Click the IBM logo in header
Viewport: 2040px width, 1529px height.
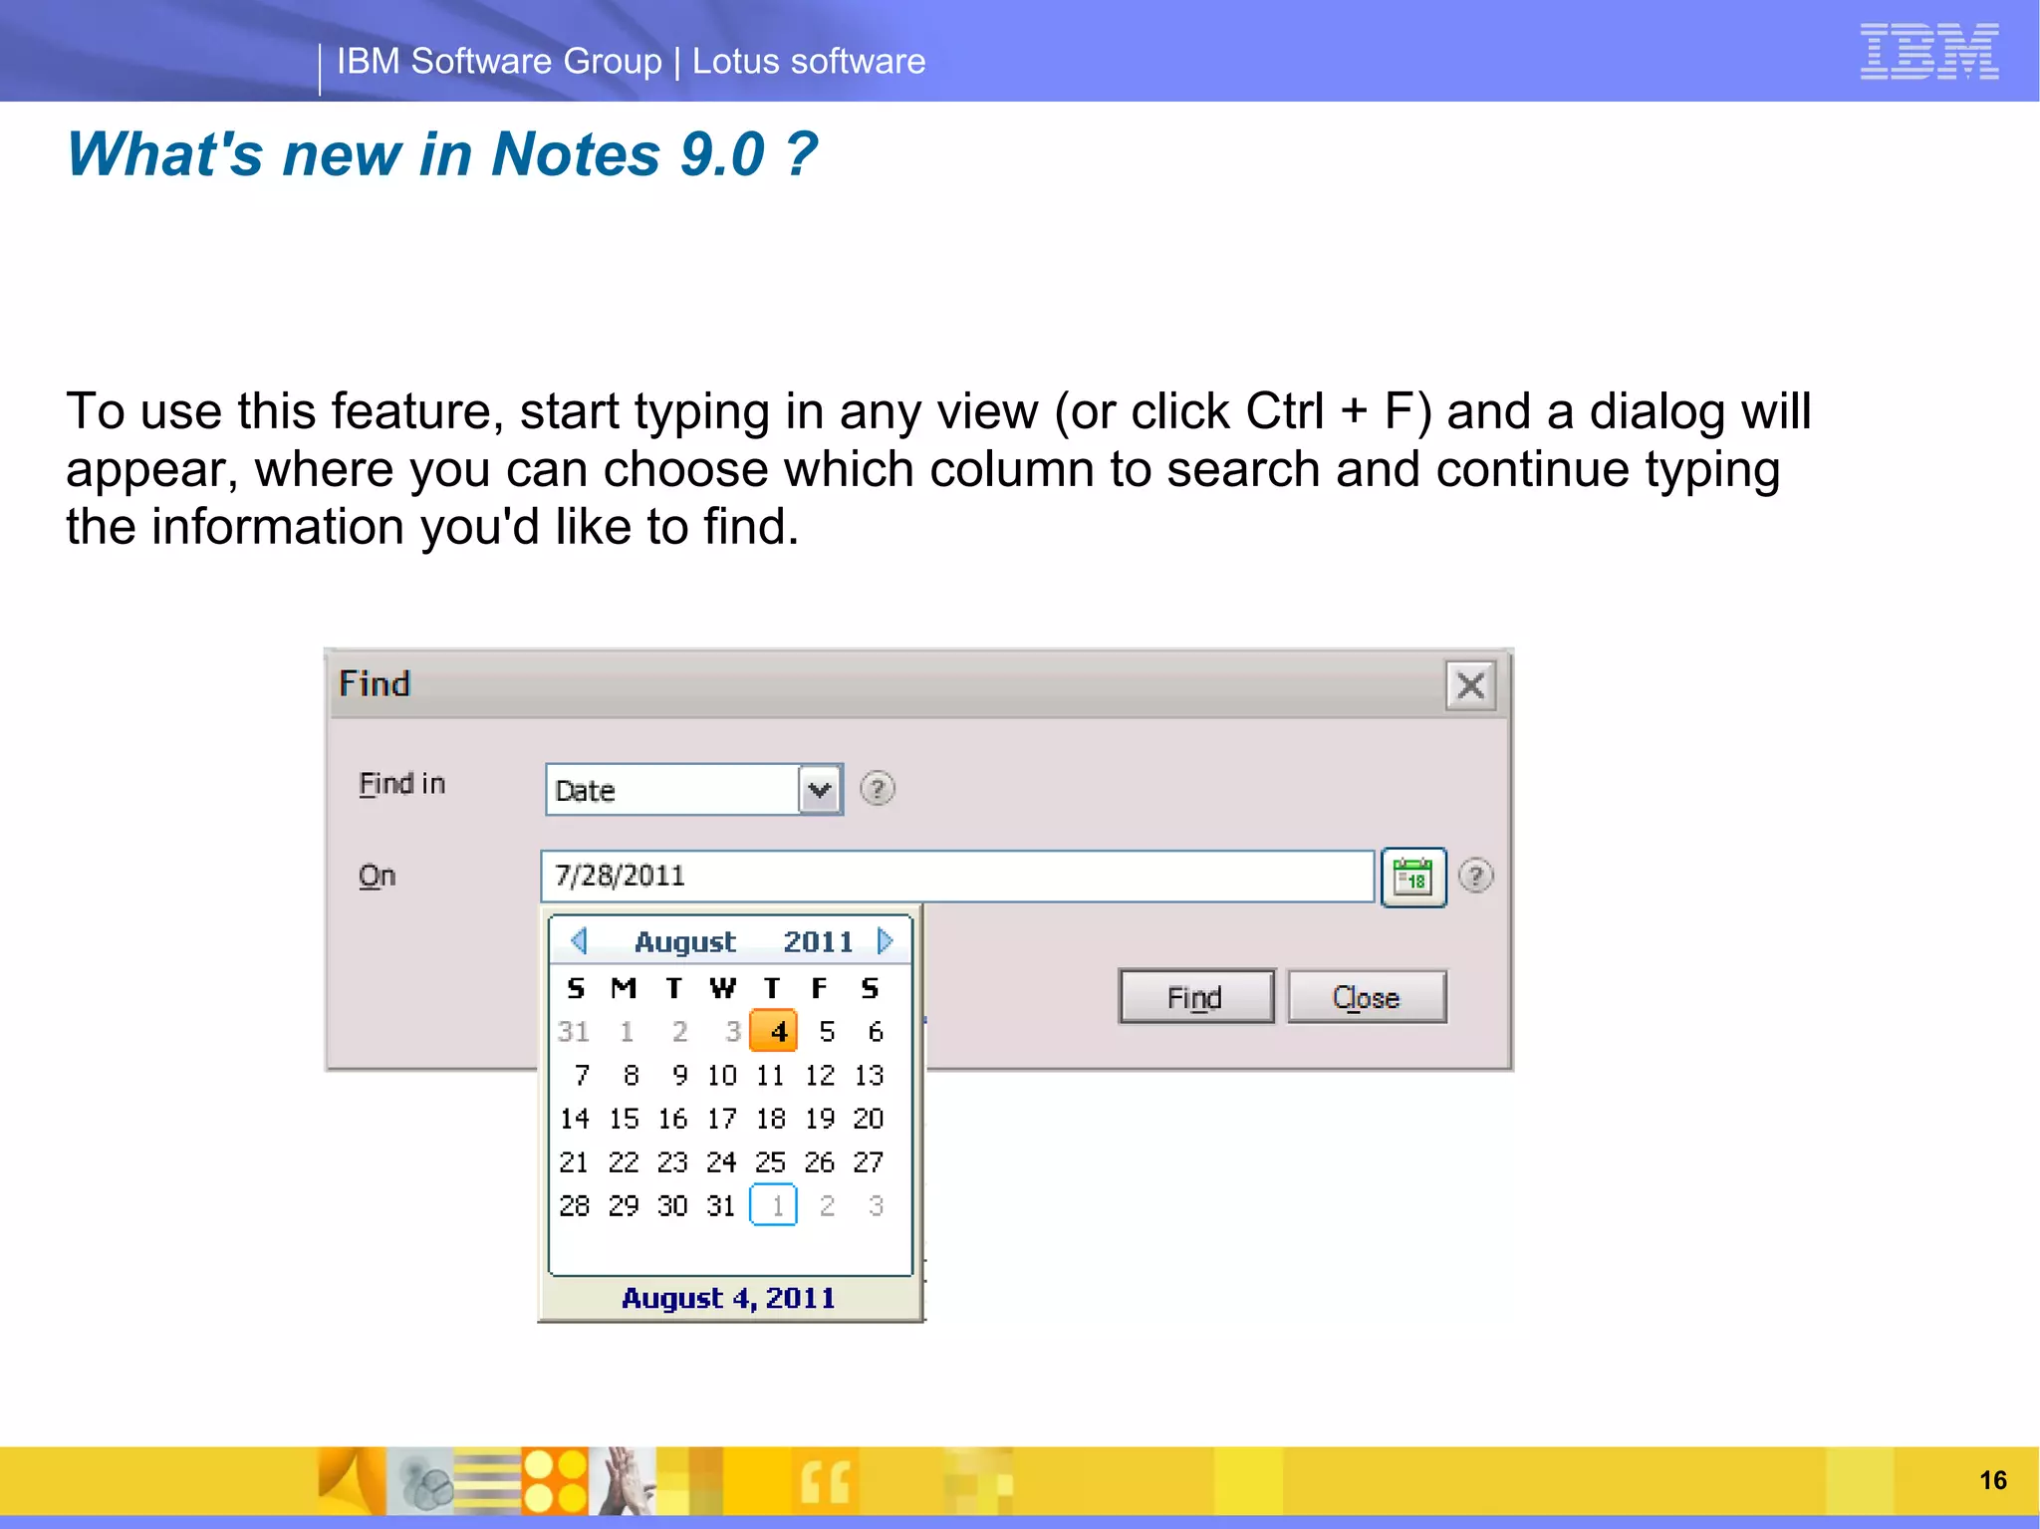click(x=1929, y=51)
